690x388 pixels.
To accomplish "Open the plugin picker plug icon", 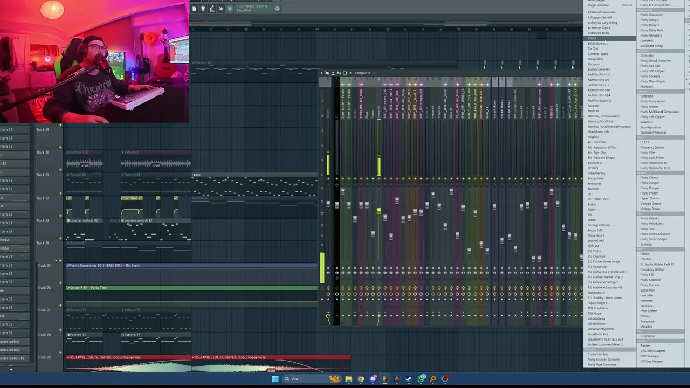I will (x=203, y=9).
